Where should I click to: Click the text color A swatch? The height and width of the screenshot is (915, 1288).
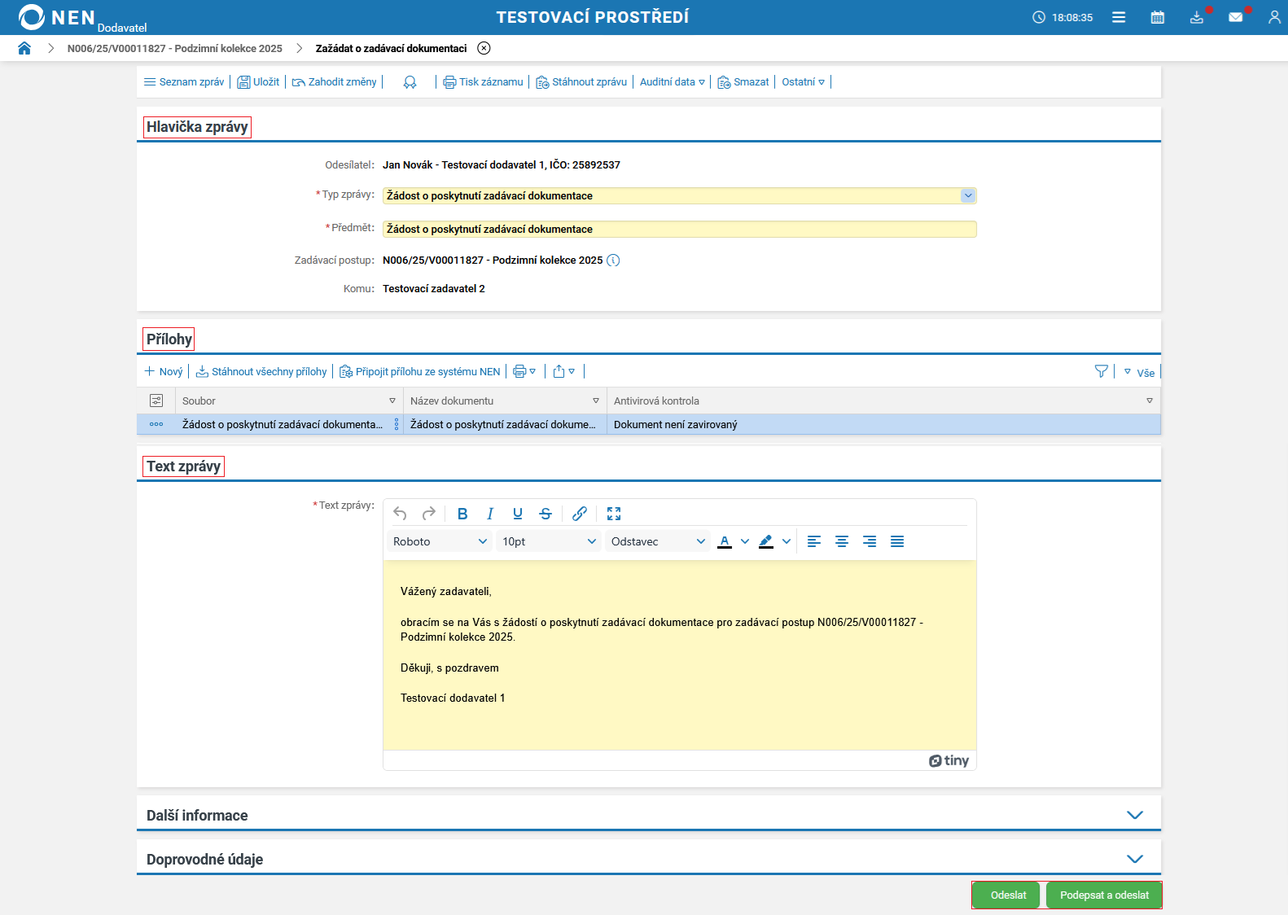[x=725, y=541]
